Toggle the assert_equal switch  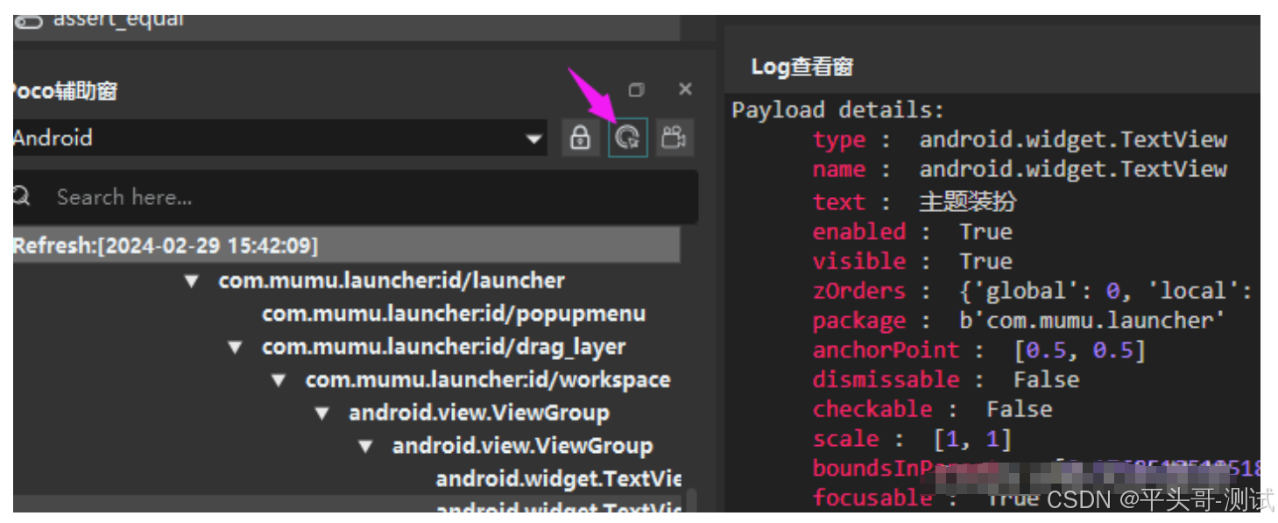pos(29,21)
